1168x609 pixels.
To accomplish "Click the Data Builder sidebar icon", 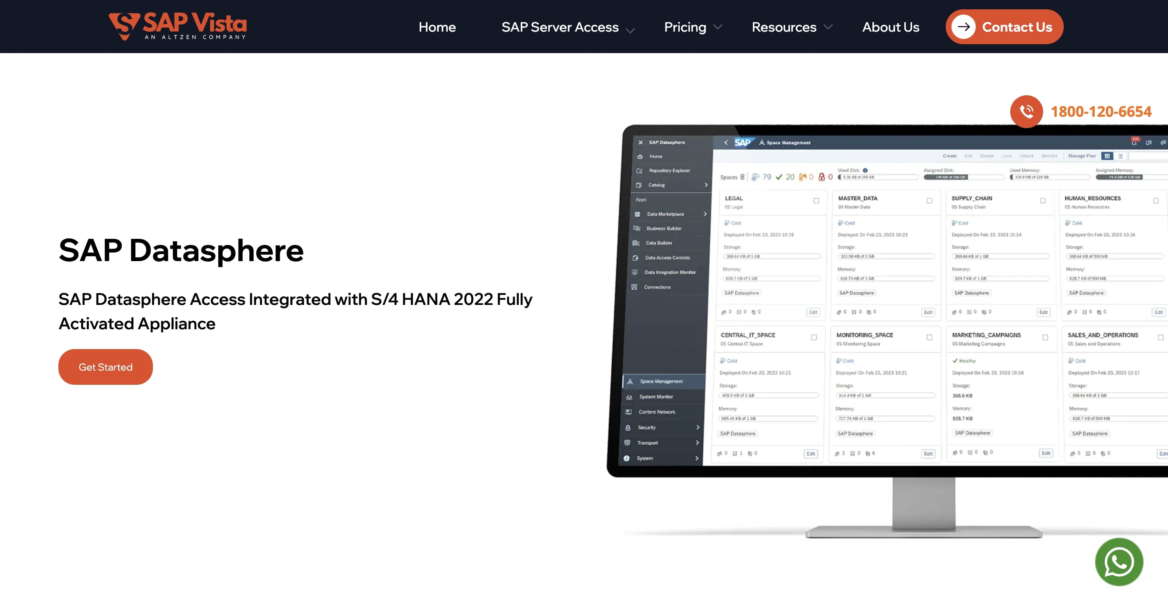I will pos(636,243).
